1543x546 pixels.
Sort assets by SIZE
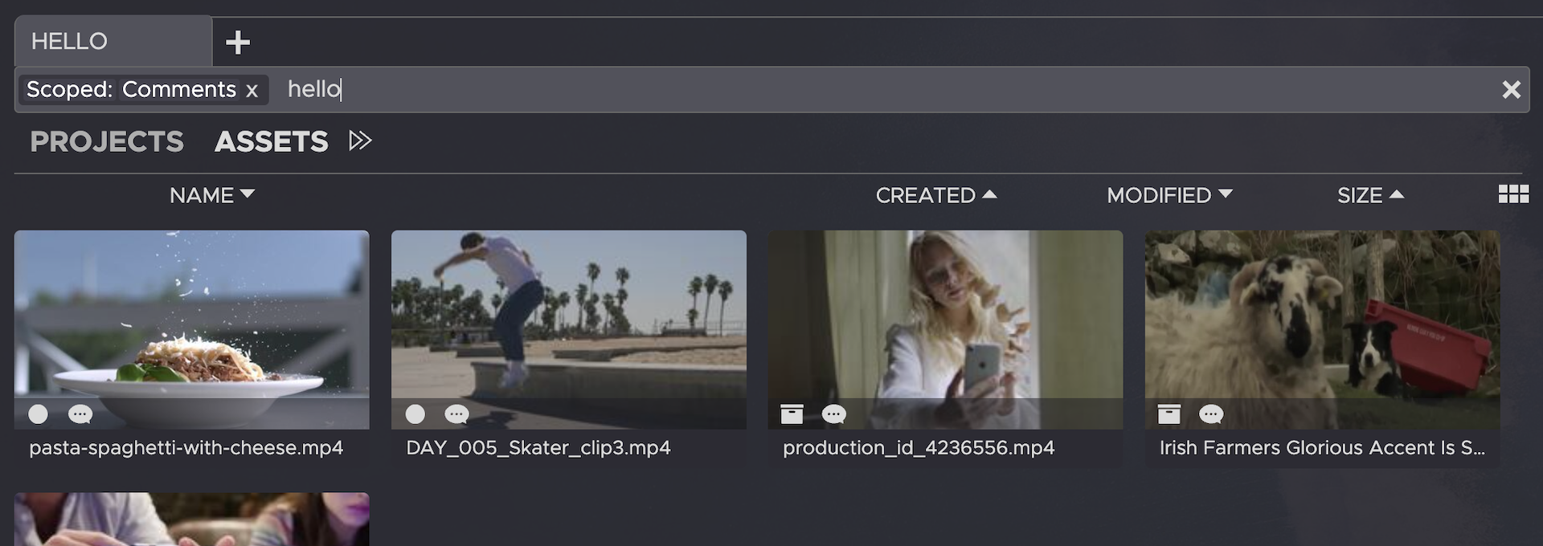(x=1369, y=195)
